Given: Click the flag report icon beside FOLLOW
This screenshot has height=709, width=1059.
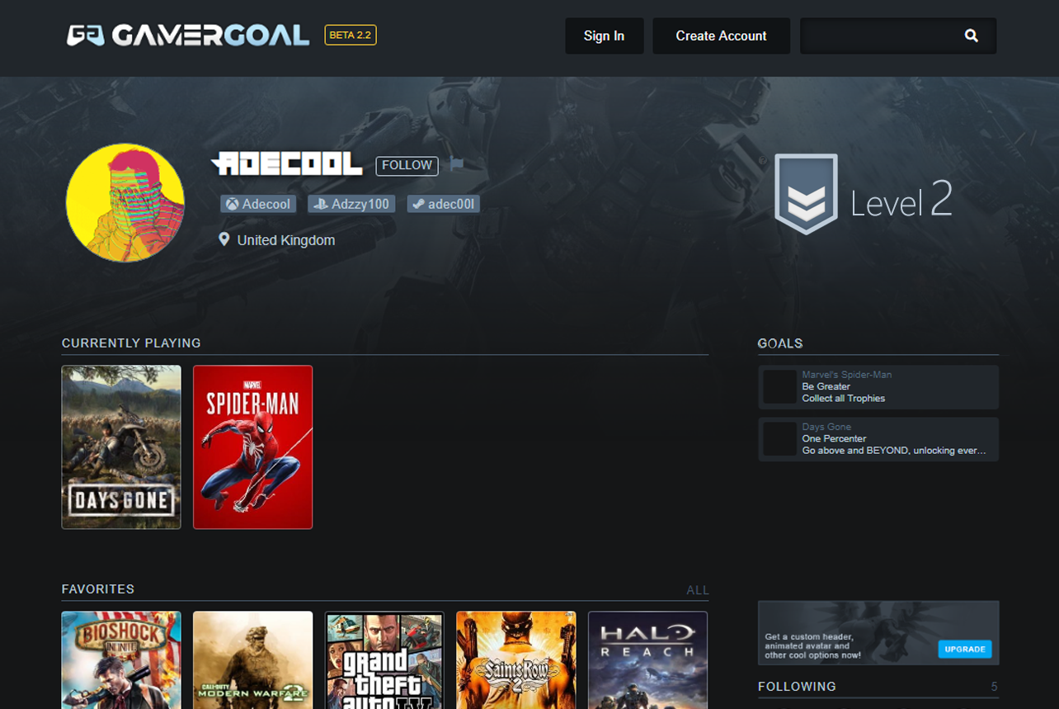Looking at the screenshot, I should 456,165.
